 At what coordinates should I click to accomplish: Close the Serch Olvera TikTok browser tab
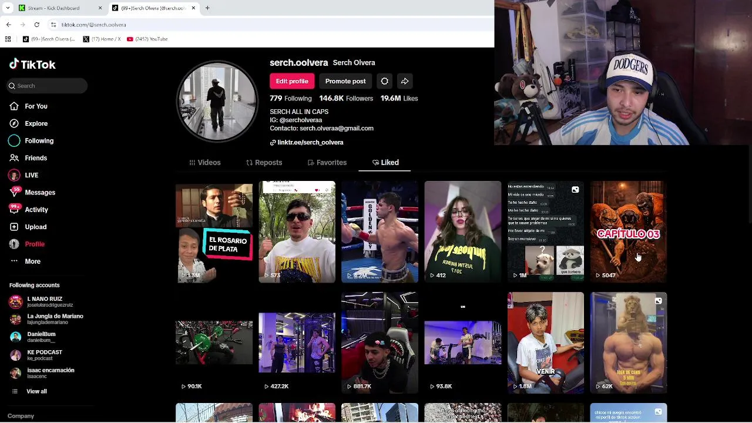point(193,8)
